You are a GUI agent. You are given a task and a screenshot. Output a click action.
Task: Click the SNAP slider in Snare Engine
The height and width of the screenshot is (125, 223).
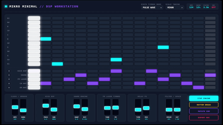click(x=76, y=106)
